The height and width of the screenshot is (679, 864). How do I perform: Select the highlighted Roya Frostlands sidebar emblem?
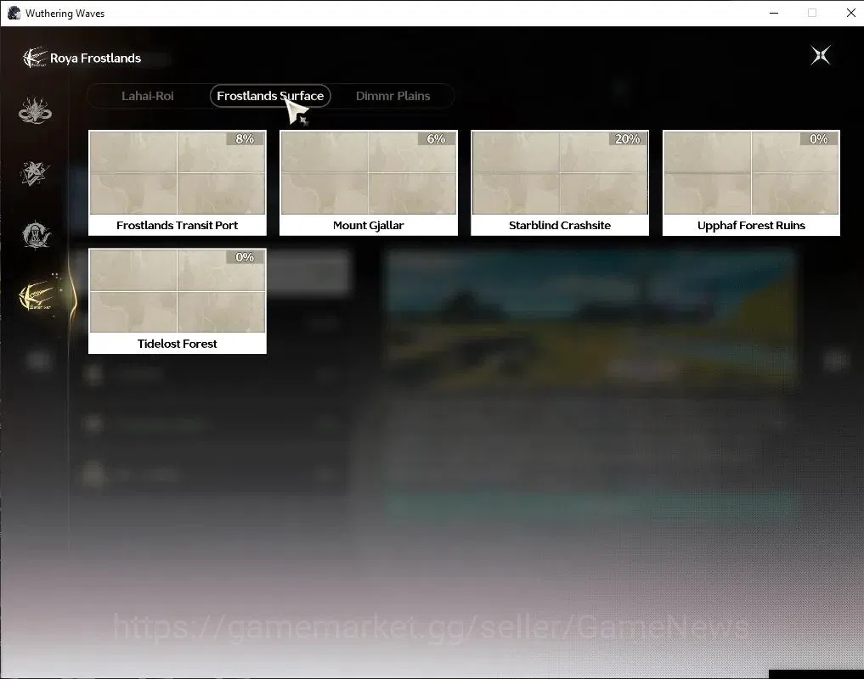pyautogui.click(x=37, y=296)
